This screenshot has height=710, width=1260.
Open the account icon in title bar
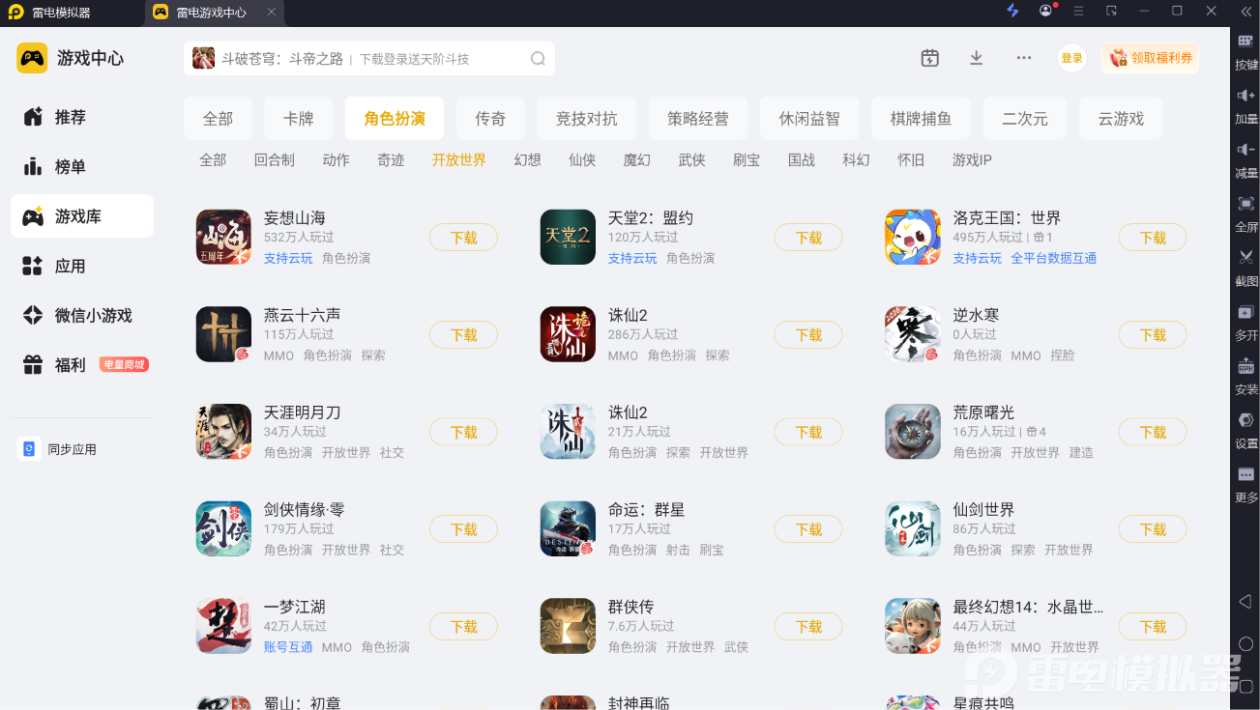(1046, 11)
